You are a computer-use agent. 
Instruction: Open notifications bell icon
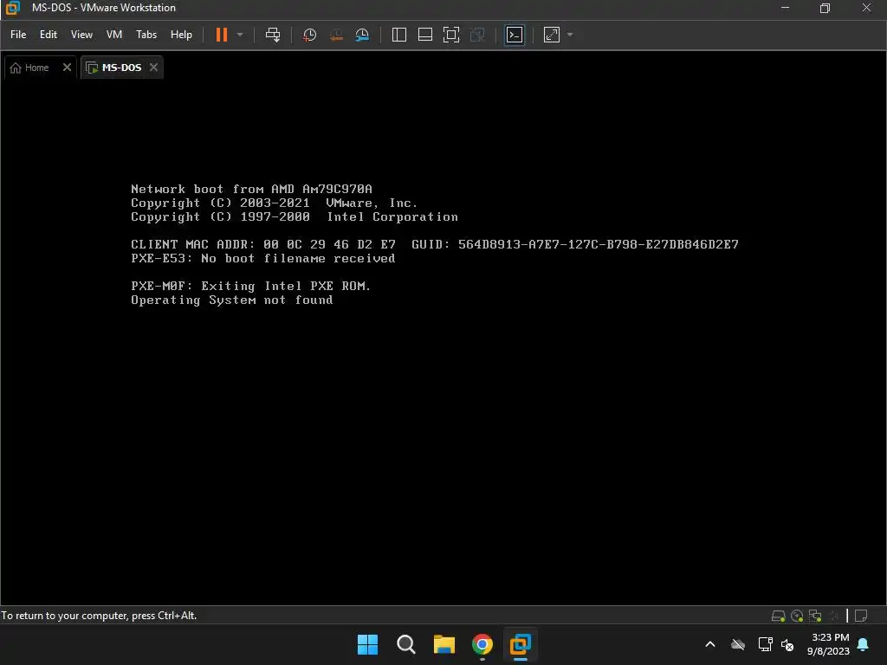(x=863, y=644)
